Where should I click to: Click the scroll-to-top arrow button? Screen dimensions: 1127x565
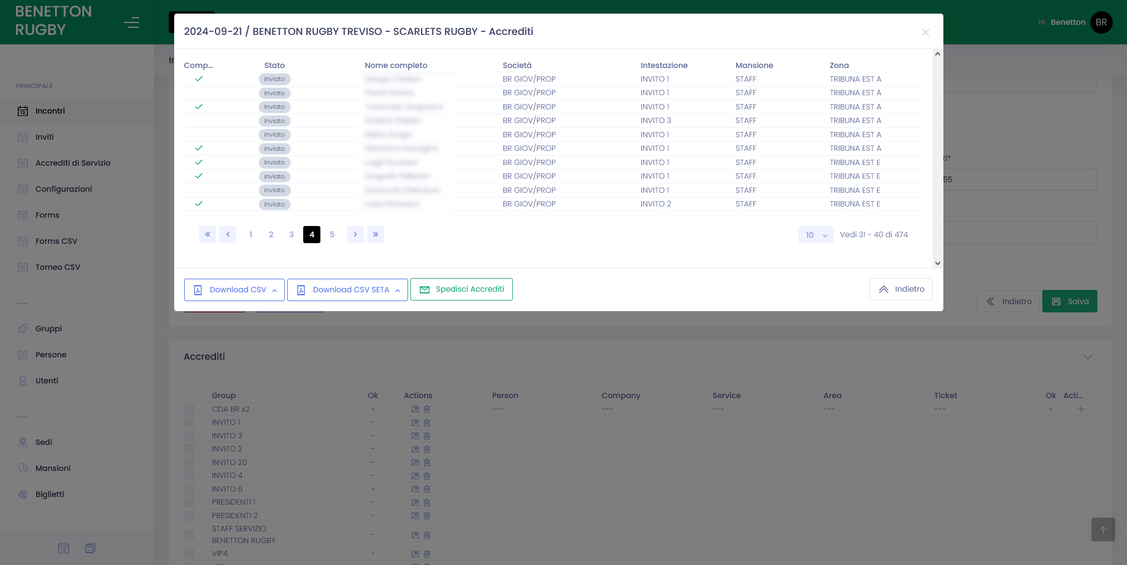[1103, 530]
